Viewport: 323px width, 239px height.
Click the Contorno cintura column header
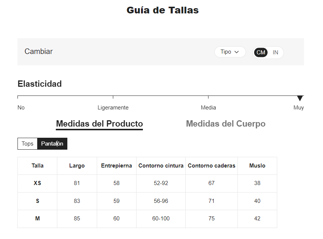point(161,166)
